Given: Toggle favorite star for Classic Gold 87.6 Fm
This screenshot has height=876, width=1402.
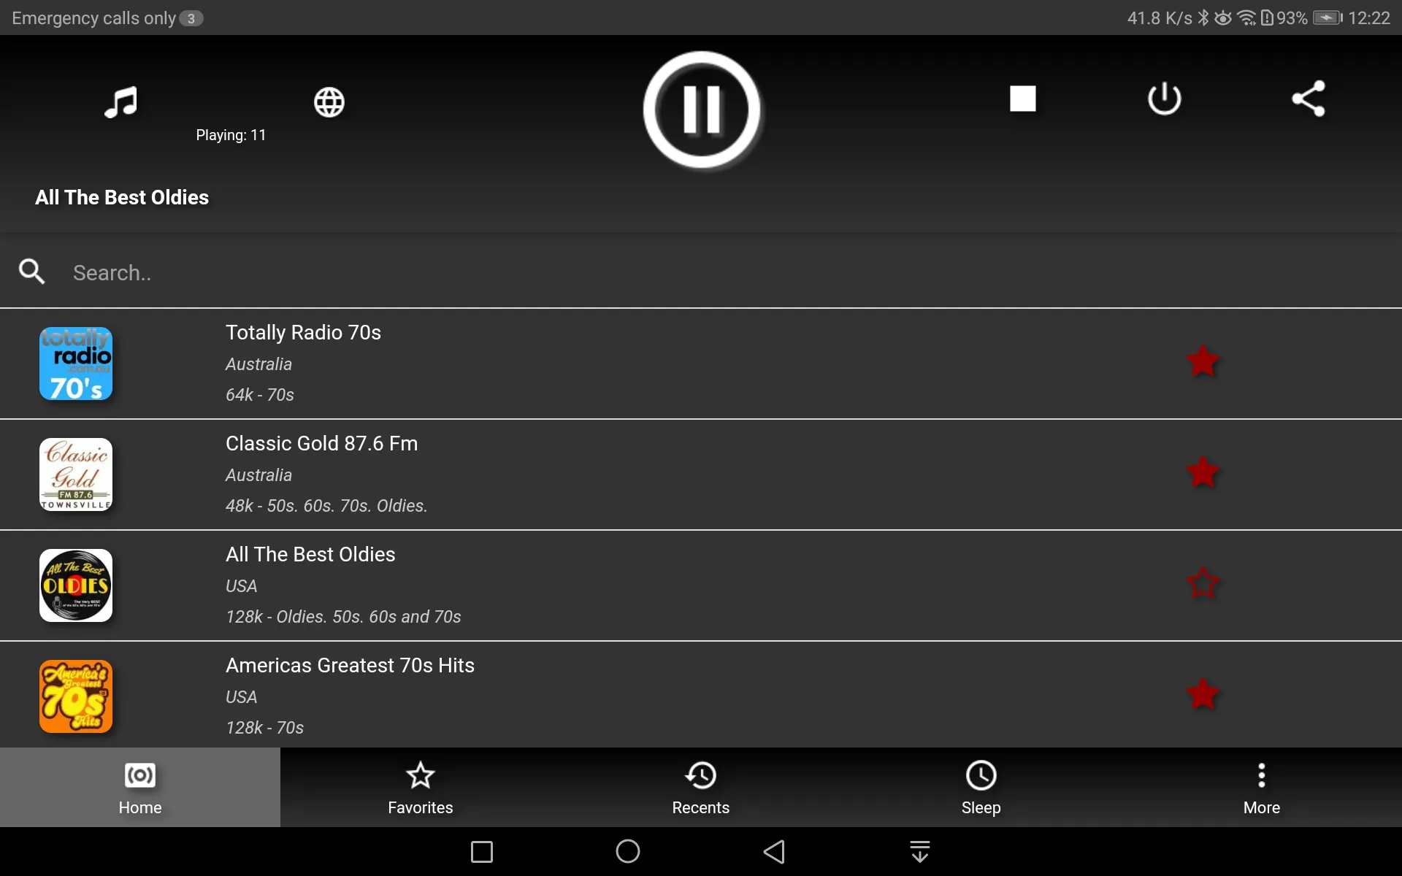Looking at the screenshot, I should [x=1202, y=472].
